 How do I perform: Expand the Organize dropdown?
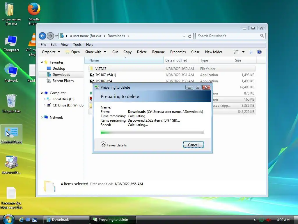click(51, 52)
